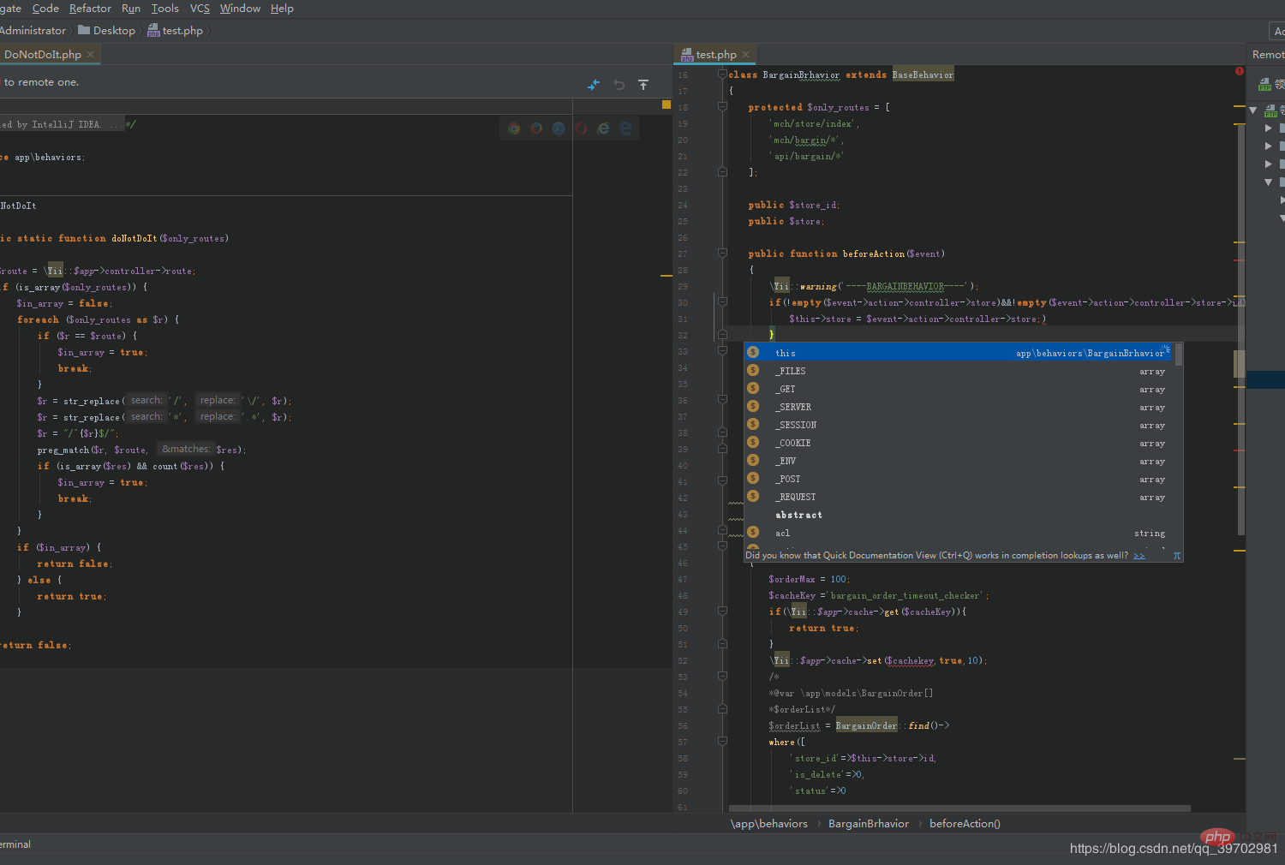This screenshot has height=865, width=1285.
Task: Follow the >> link in completion tip
Action: point(1139,556)
